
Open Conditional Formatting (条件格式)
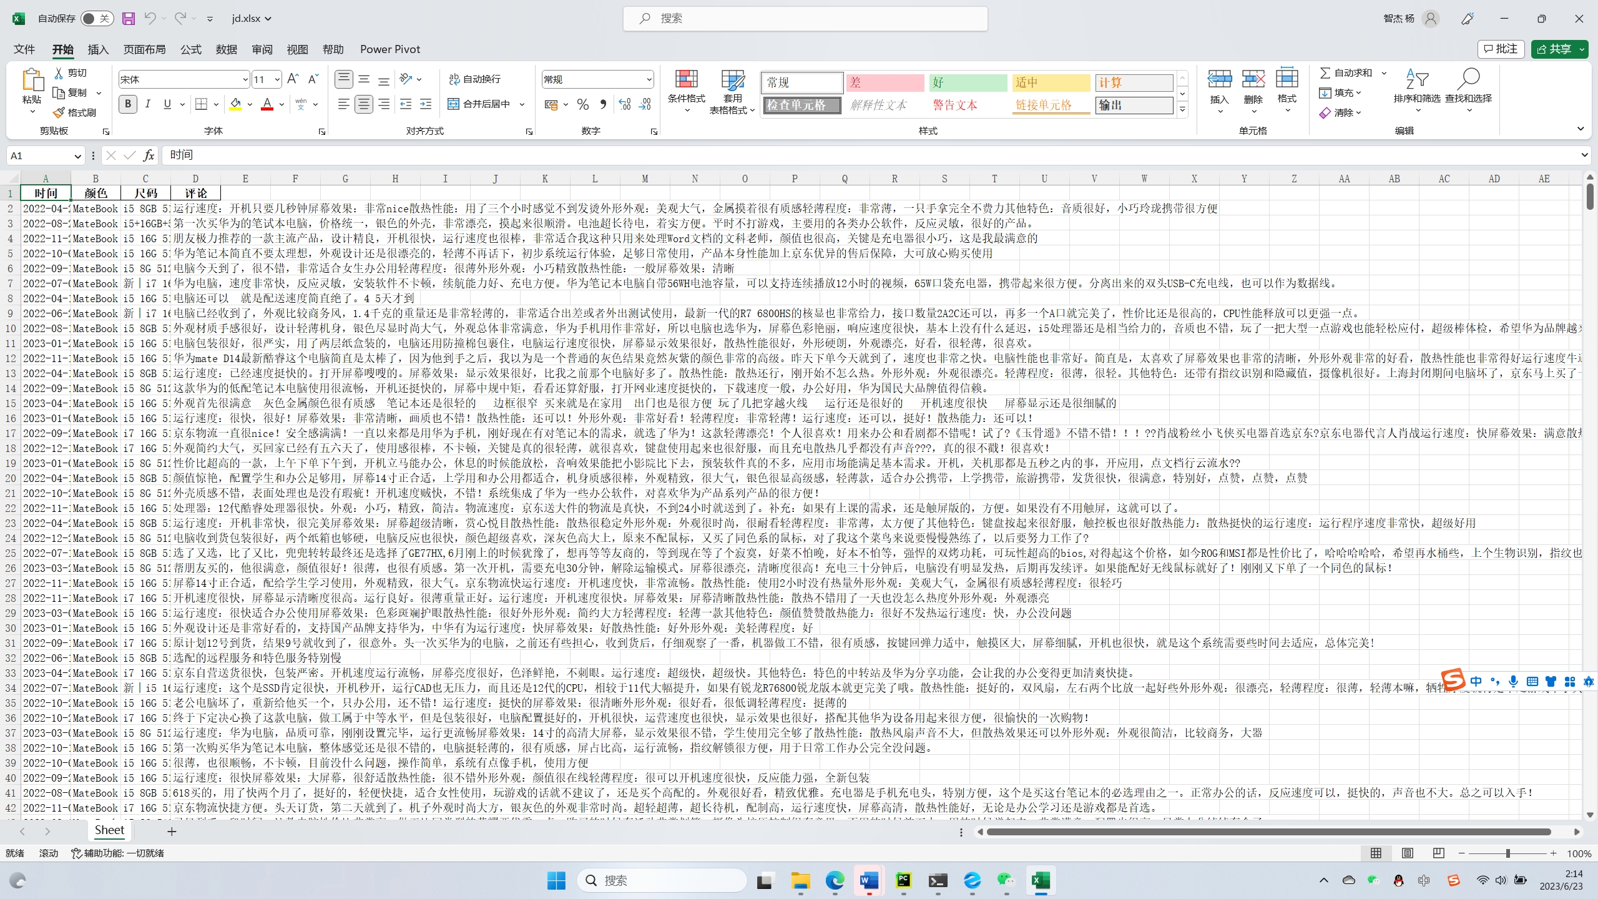point(686,91)
